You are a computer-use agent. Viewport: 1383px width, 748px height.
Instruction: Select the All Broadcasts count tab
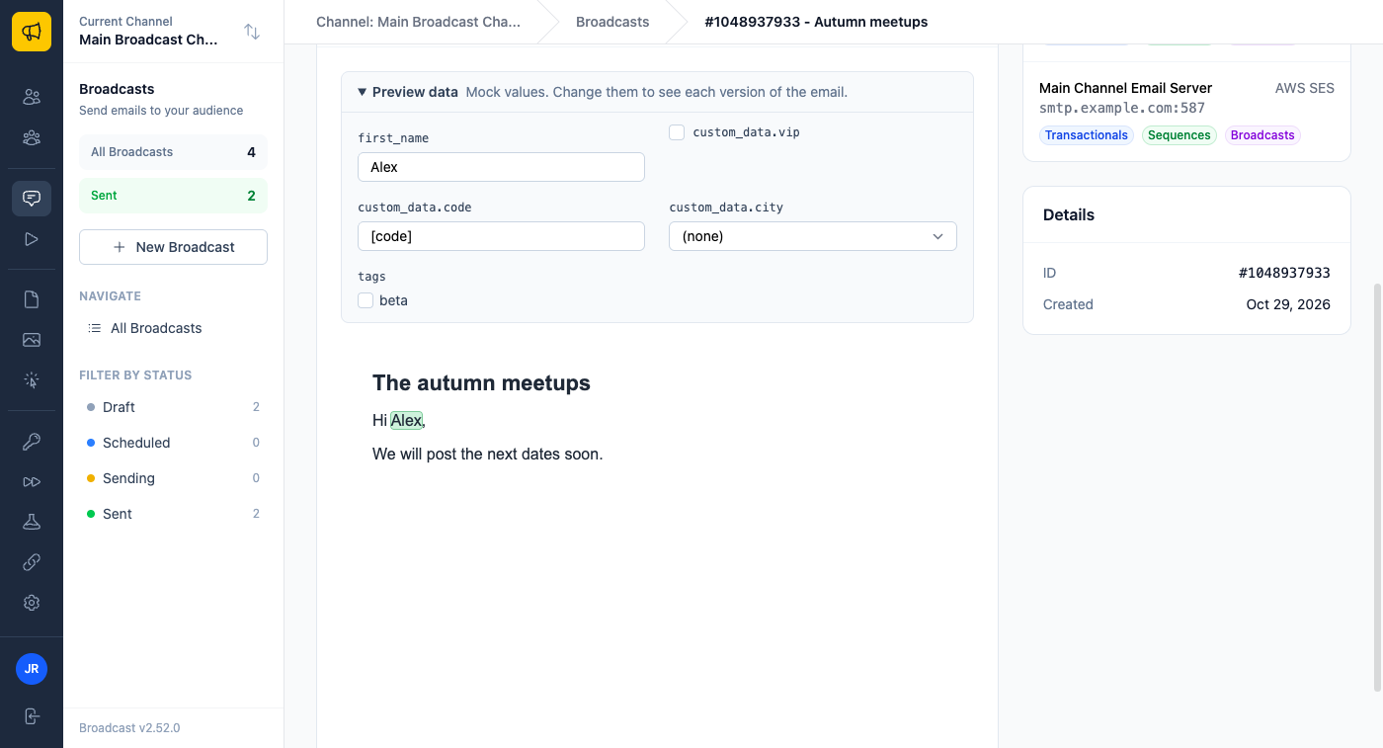pos(173,152)
